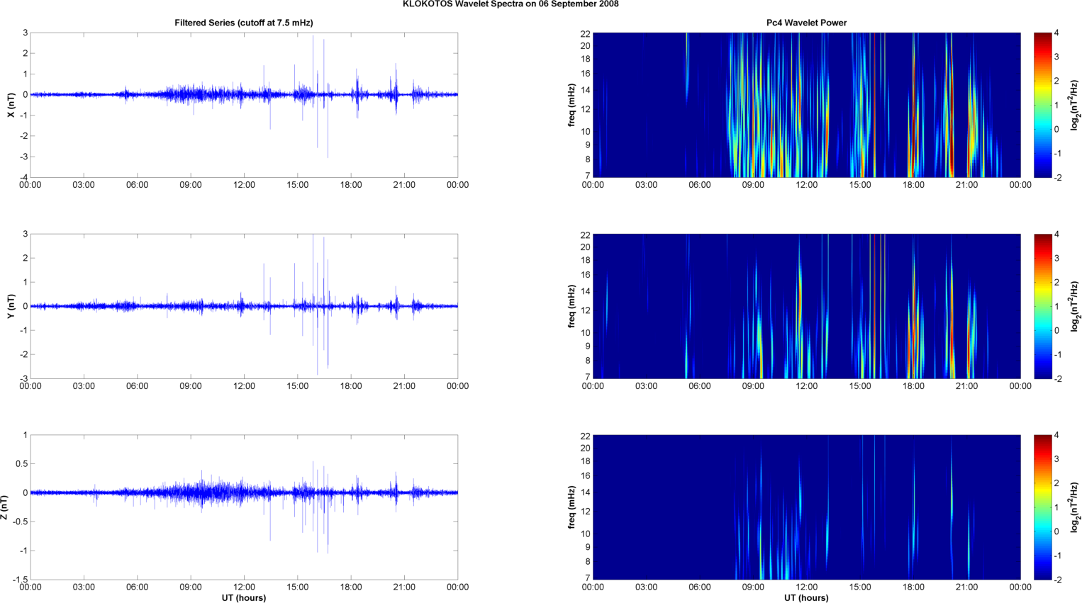The height and width of the screenshot is (603, 1082).
Task: Select the top spectrogram colorbar
Action: [1042, 105]
